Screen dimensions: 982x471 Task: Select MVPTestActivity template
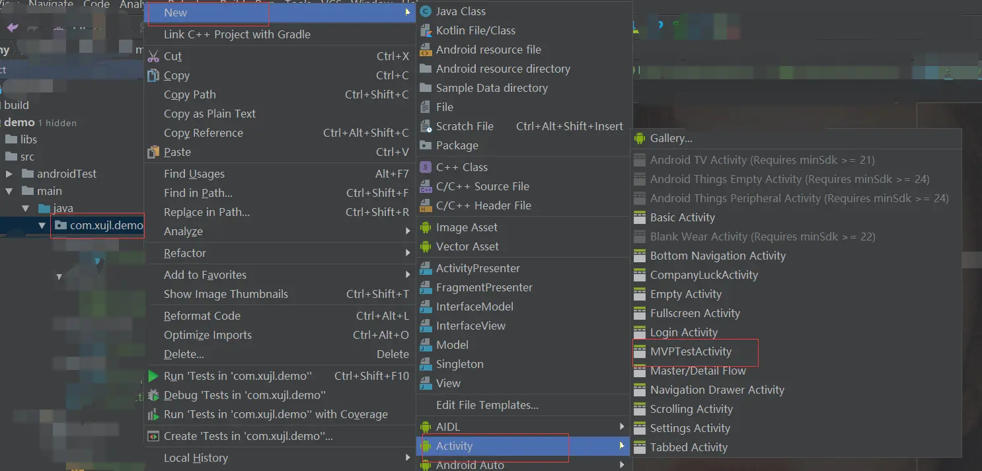click(x=796, y=351)
